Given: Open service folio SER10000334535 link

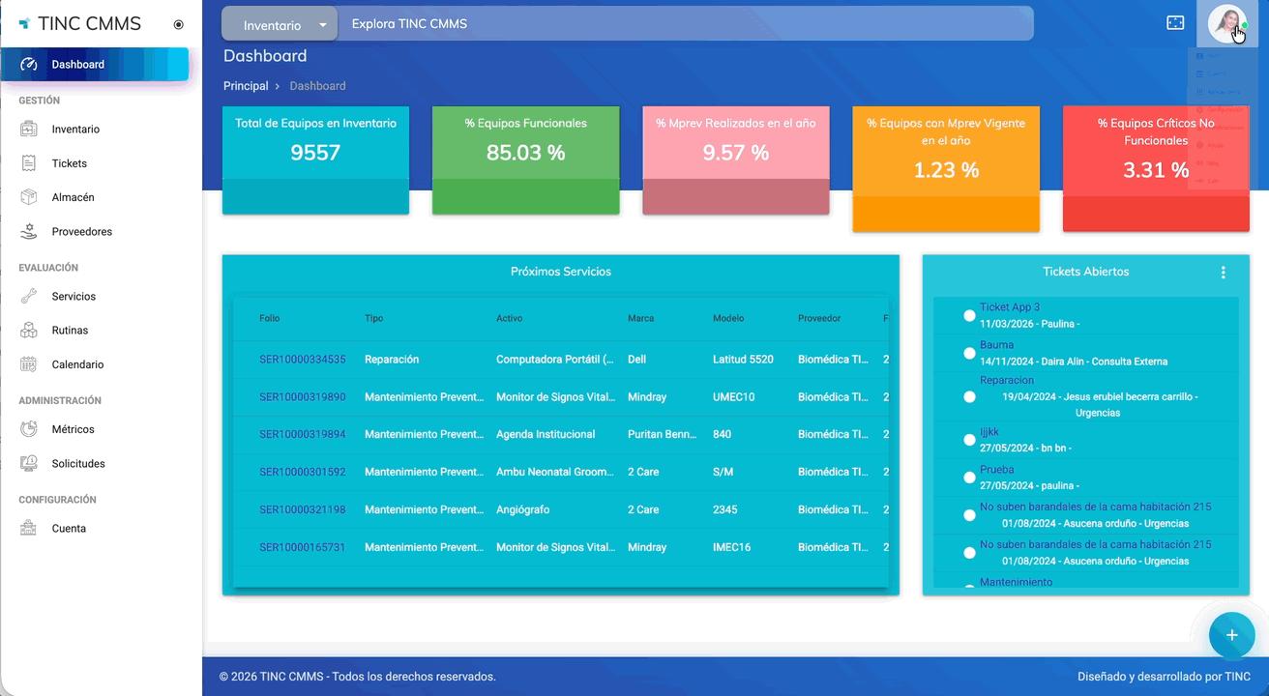Looking at the screenshot, I should pyautogui.click(x=302, y=360).
